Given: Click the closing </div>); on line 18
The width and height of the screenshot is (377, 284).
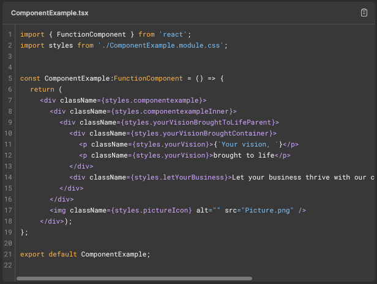Looking at the screenshot, I should 56,221.
